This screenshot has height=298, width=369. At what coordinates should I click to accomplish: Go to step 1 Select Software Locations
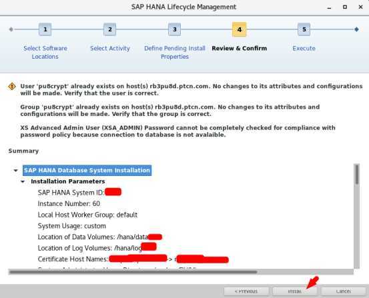pyautogui.click(x=45, y=29)
